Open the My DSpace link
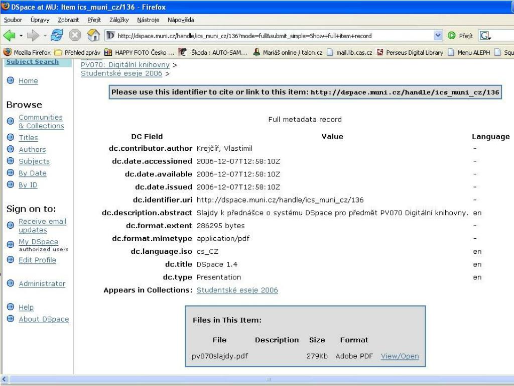The height and width of the screenshot is (386, 514). tap(38, 242)
